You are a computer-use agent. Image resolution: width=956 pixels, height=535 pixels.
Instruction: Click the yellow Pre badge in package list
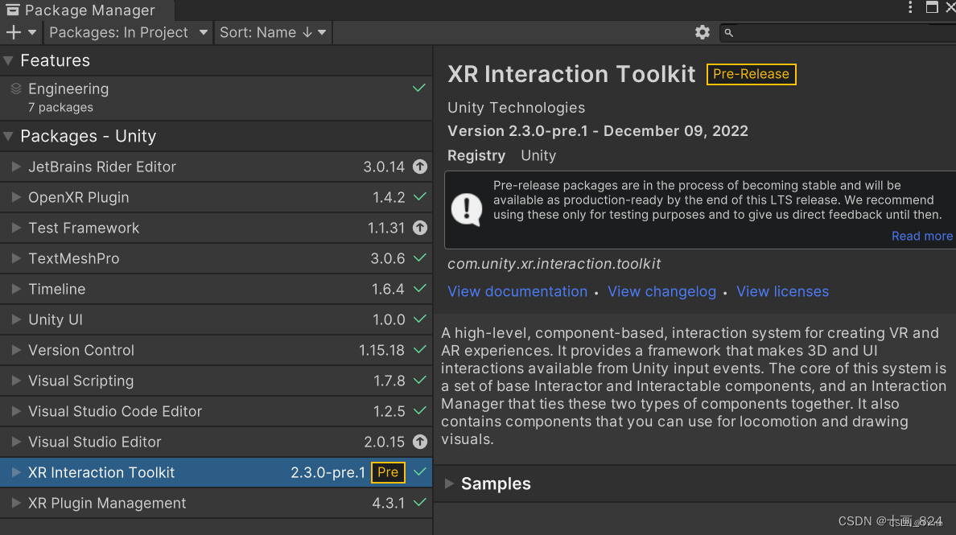point(388,472)
